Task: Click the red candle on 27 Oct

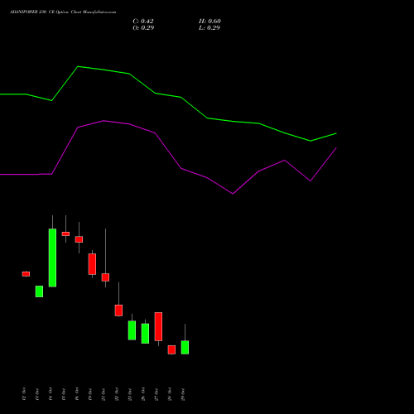Action: pyautogui.click(x=158, y=326)
